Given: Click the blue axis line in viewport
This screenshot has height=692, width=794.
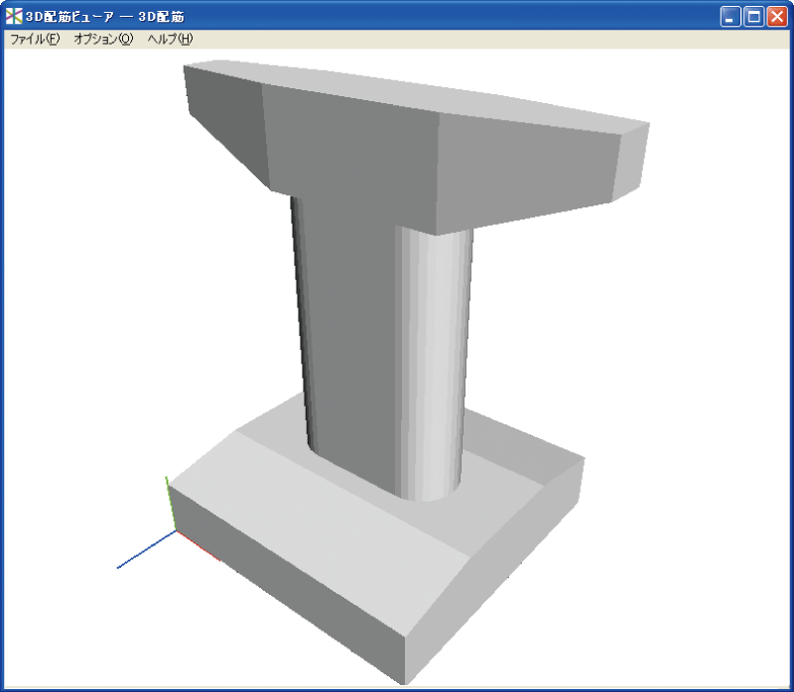Looking at the screenshot, I should 147,549.
